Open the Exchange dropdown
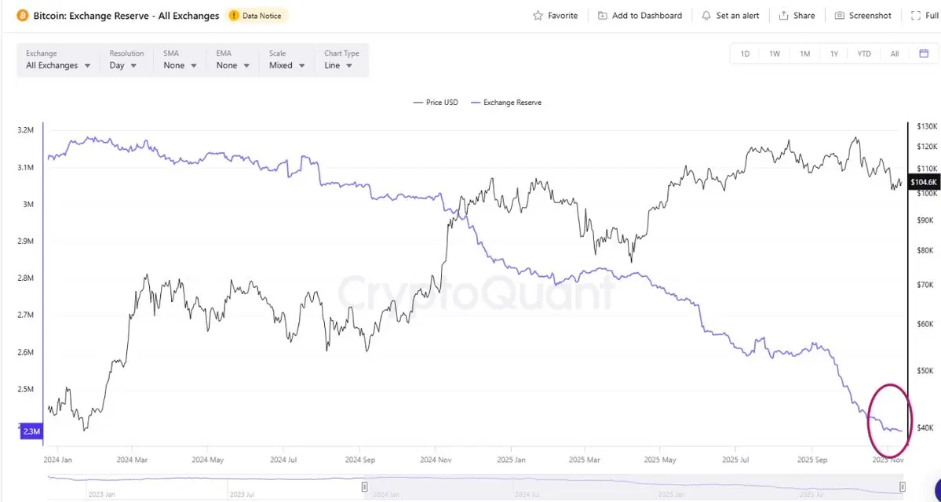Image resolution: width=941 pixels, height=502 pixels. (58, 66)
